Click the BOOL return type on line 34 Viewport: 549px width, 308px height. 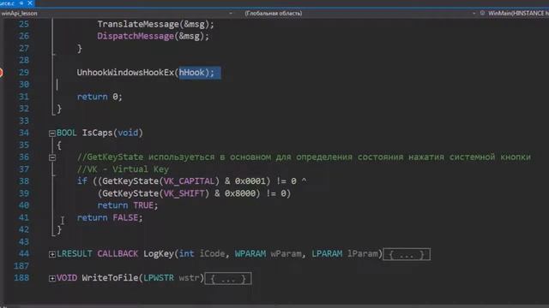click(x=67, y=133)
